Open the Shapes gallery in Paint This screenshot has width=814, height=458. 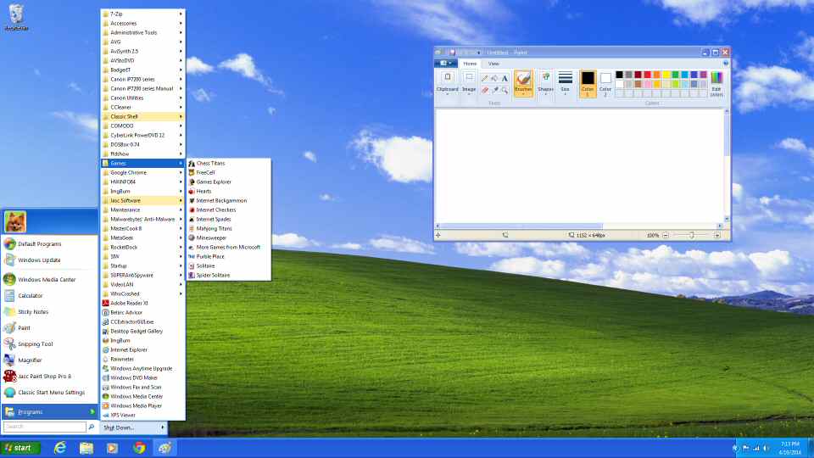(545, 83)
